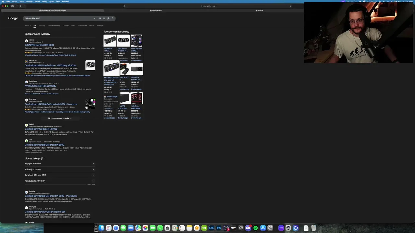
Task: Open the Více dropdown filter
Action: point(92,25)
